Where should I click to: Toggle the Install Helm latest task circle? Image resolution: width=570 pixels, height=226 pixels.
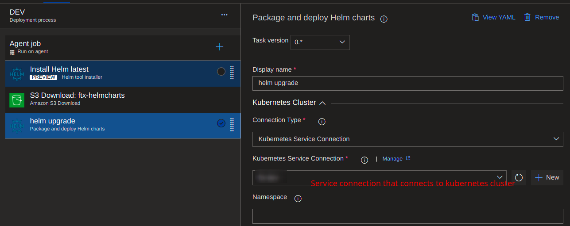tap(221, 72)
